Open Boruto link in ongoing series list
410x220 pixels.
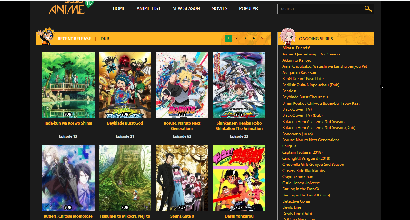[x=311, y=140]
